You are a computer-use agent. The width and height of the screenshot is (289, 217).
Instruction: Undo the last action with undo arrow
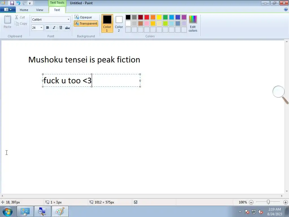pyautogui.click(x=18, y=3)
